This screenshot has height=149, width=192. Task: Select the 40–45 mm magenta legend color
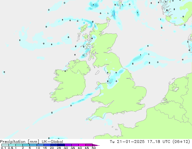[82, 145]
